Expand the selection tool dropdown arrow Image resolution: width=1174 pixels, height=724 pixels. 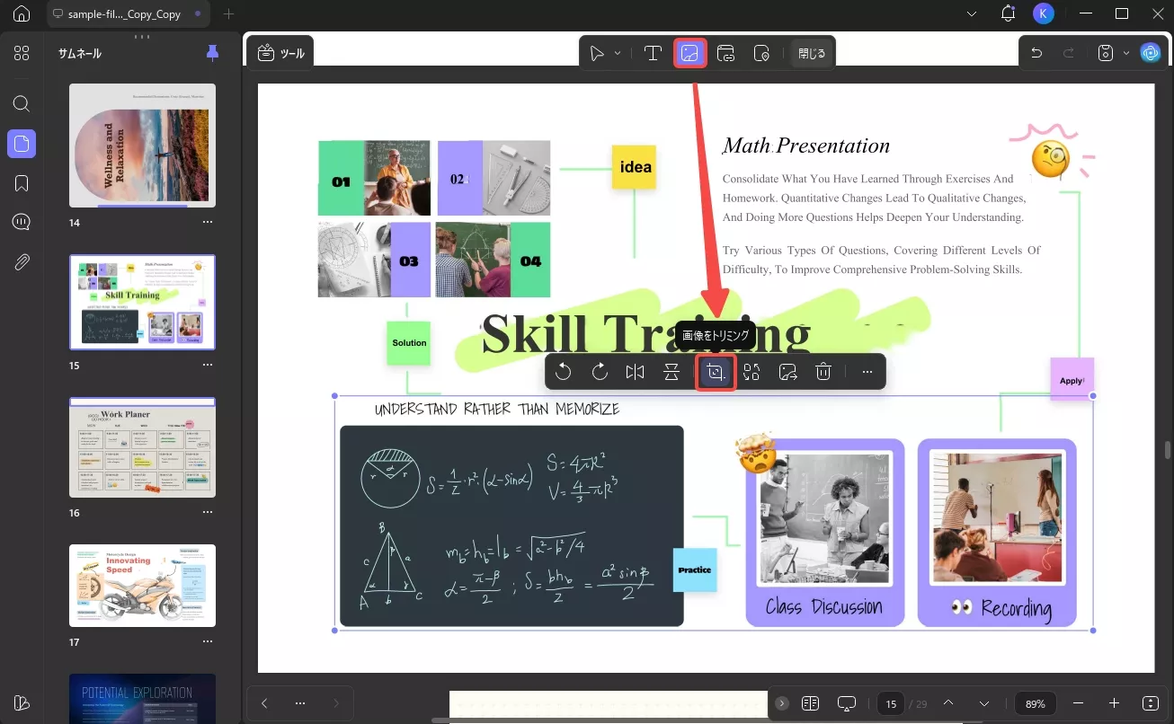point(618,54)
